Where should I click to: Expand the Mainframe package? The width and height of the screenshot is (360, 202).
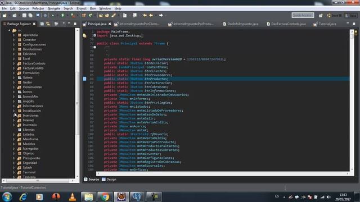tap(14, 139)
